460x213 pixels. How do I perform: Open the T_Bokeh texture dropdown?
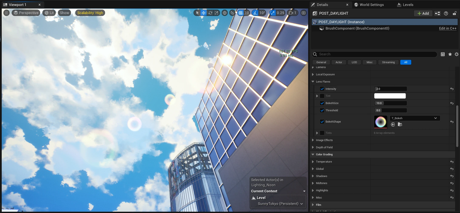tap(415, 118)
